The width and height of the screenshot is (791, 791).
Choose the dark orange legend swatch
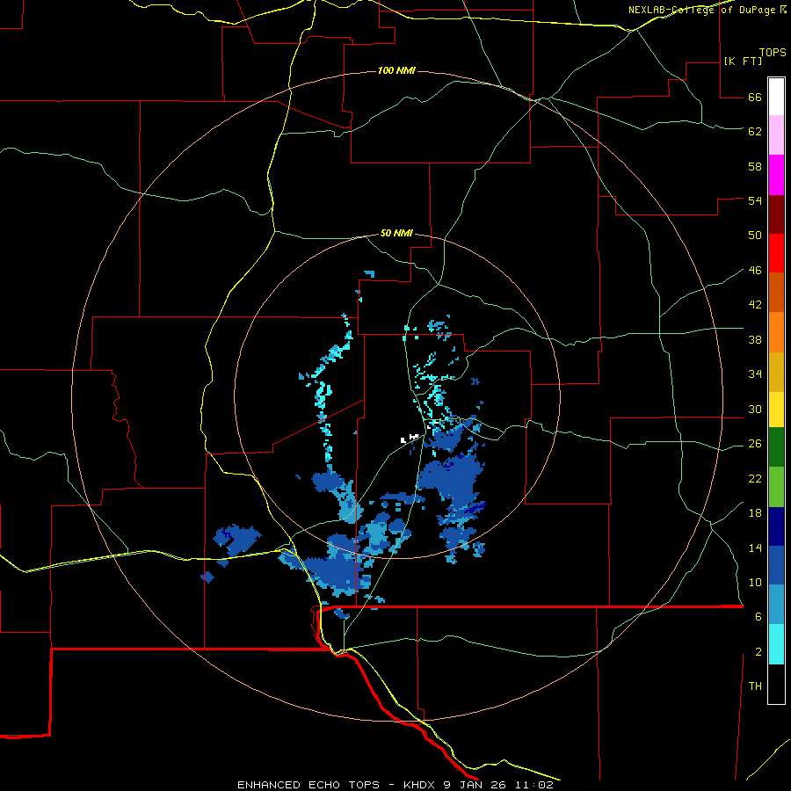click(776, 292)
